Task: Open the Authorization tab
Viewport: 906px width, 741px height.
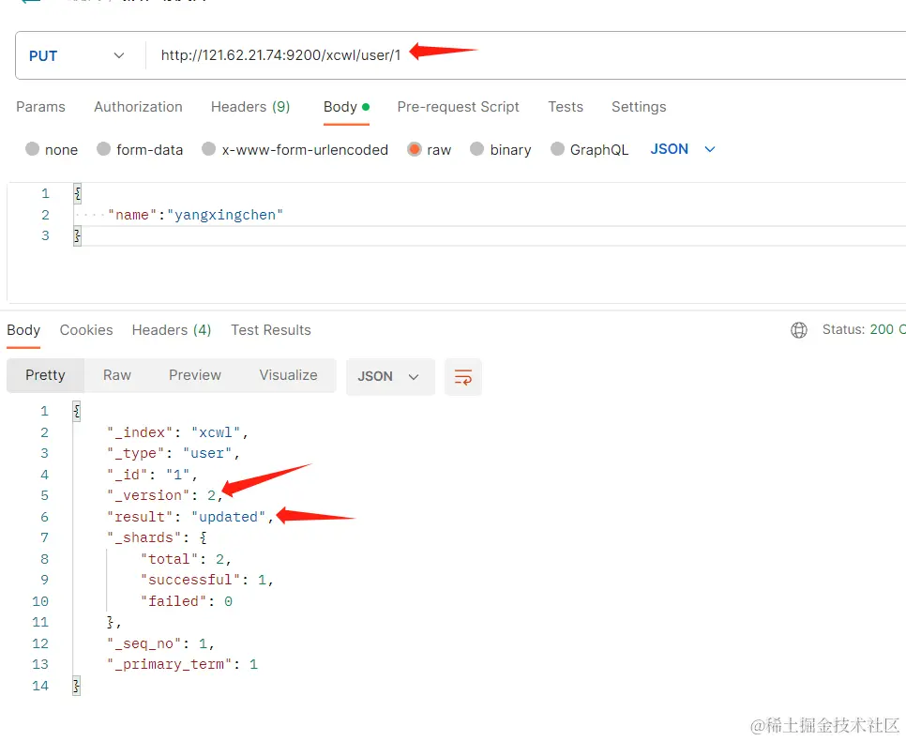Action: pos(138,107)
